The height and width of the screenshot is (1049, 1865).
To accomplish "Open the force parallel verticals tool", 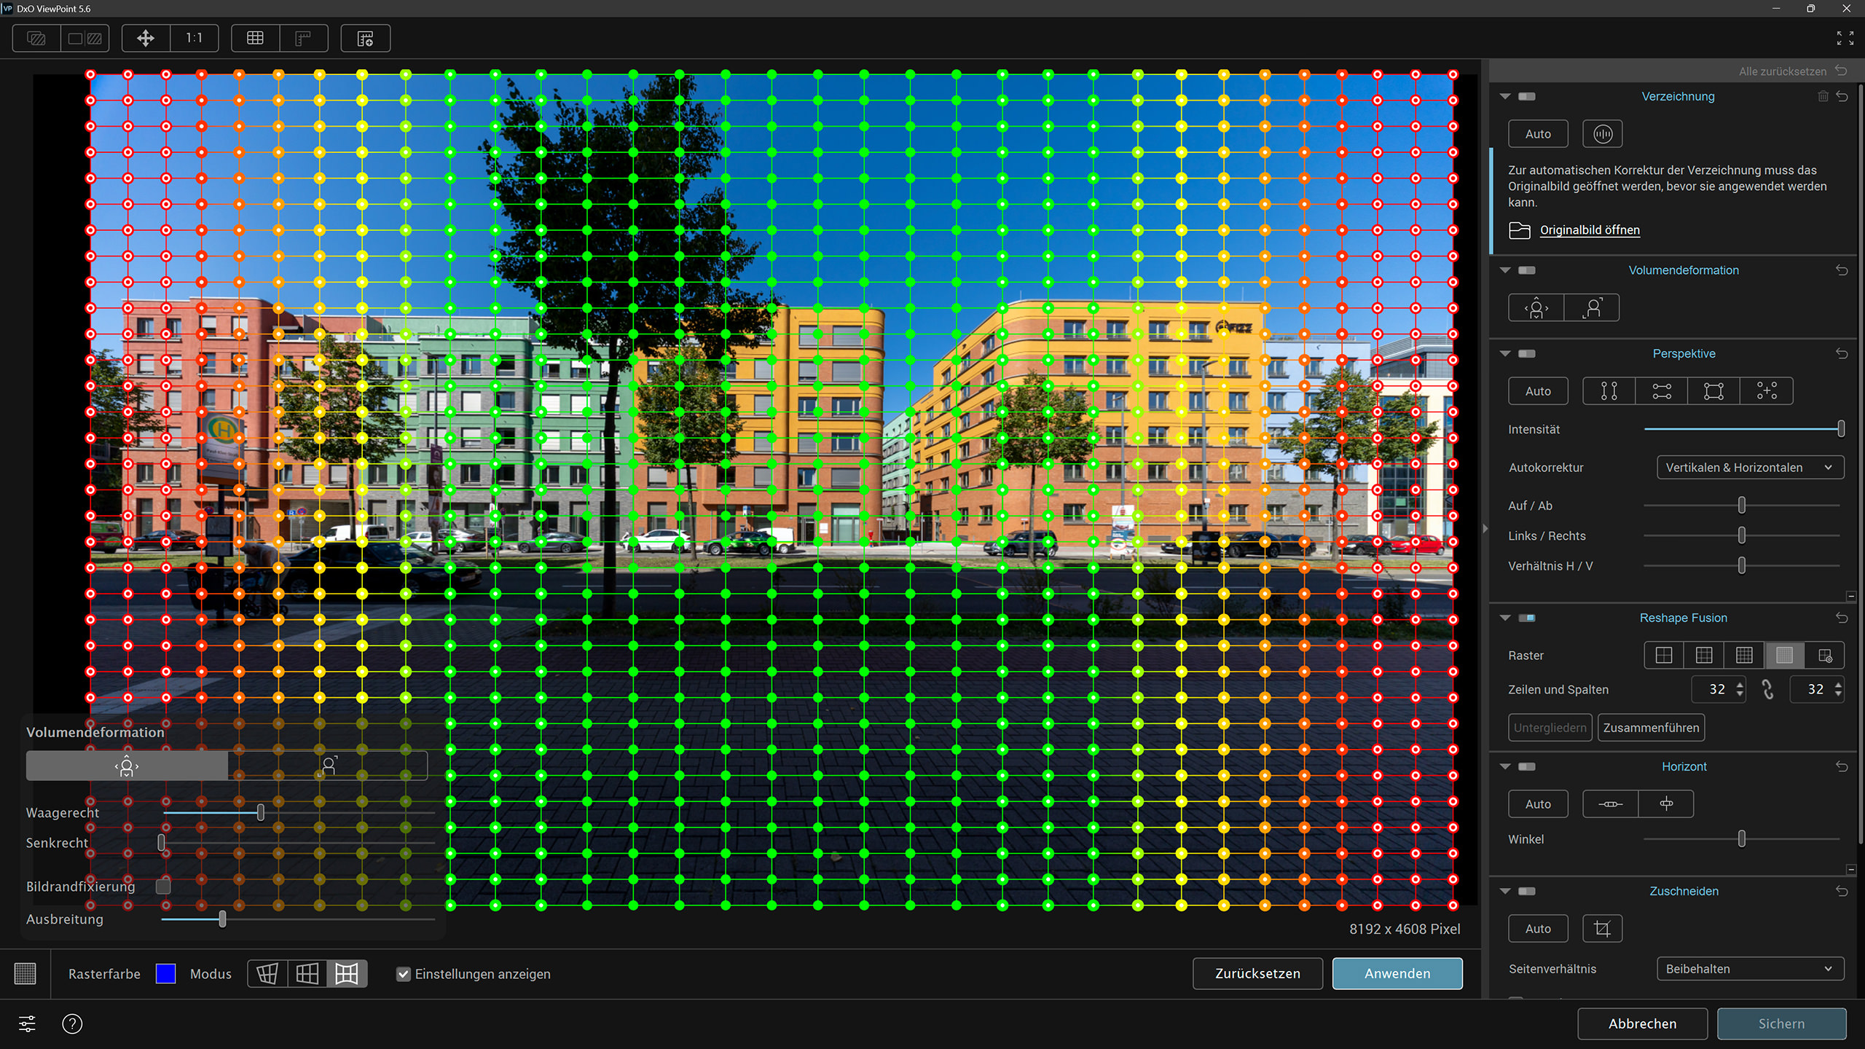I will tap(1609, 391).
